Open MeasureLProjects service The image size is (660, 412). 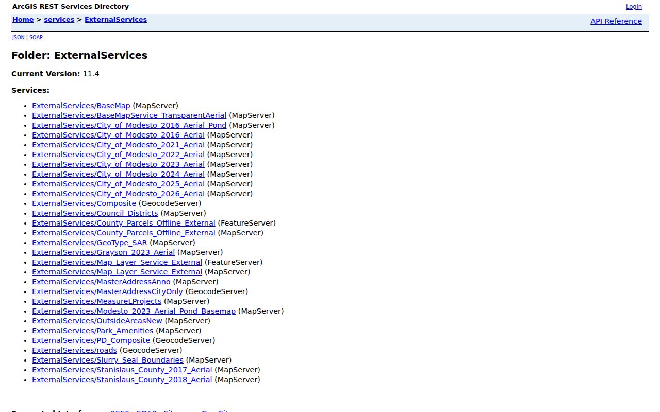[x=96, y=301]
